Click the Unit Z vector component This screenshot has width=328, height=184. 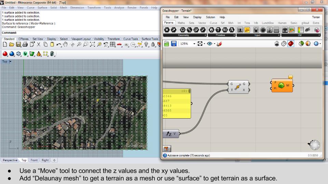(x=171, y=134)
